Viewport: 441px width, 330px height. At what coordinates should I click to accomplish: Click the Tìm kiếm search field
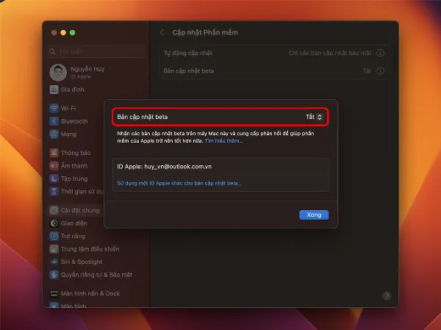96,51
